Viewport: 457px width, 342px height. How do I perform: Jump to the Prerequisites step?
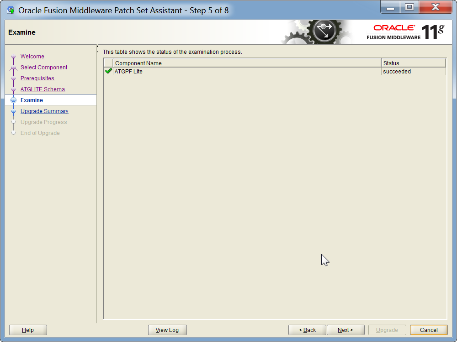click(37, 78)
